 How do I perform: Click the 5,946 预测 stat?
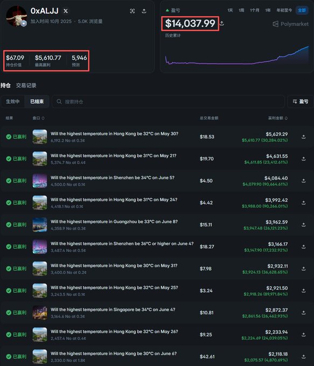pyautogui.click(x=79, y=60)
